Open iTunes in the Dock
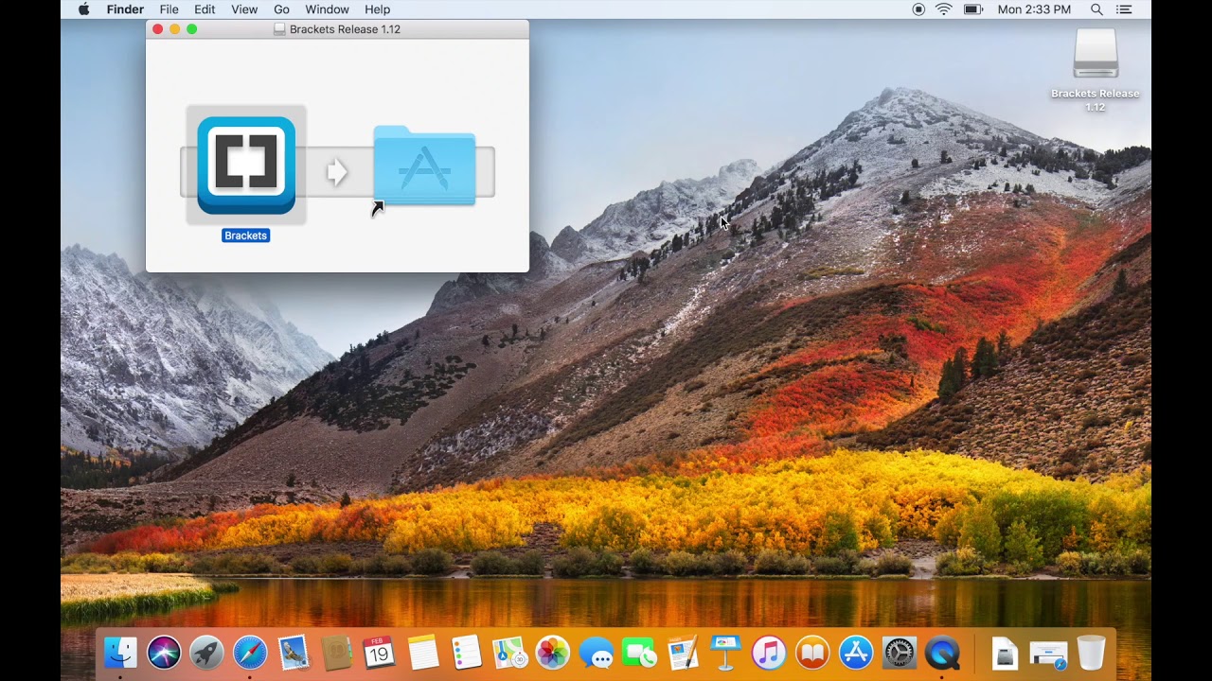1212x681 pixels. pos(769,653)
